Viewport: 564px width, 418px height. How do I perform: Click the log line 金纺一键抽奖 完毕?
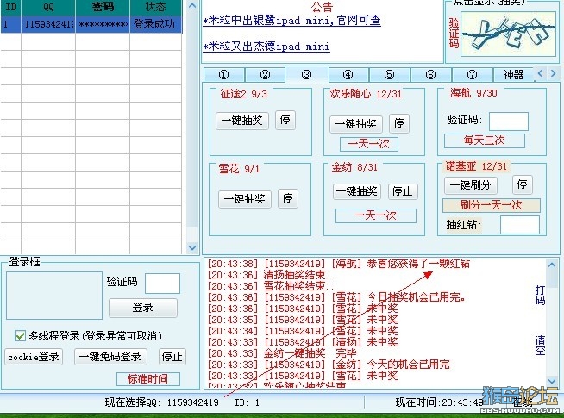(282, 353)
